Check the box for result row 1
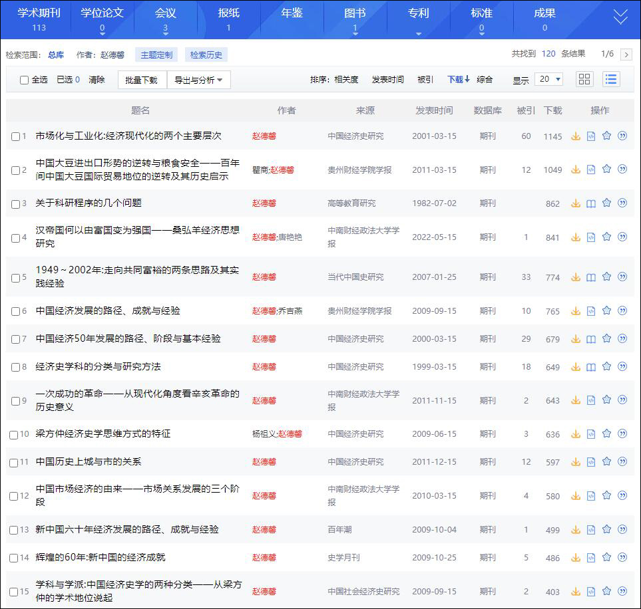This screenshot has width=641, height=609. [16, 136]
